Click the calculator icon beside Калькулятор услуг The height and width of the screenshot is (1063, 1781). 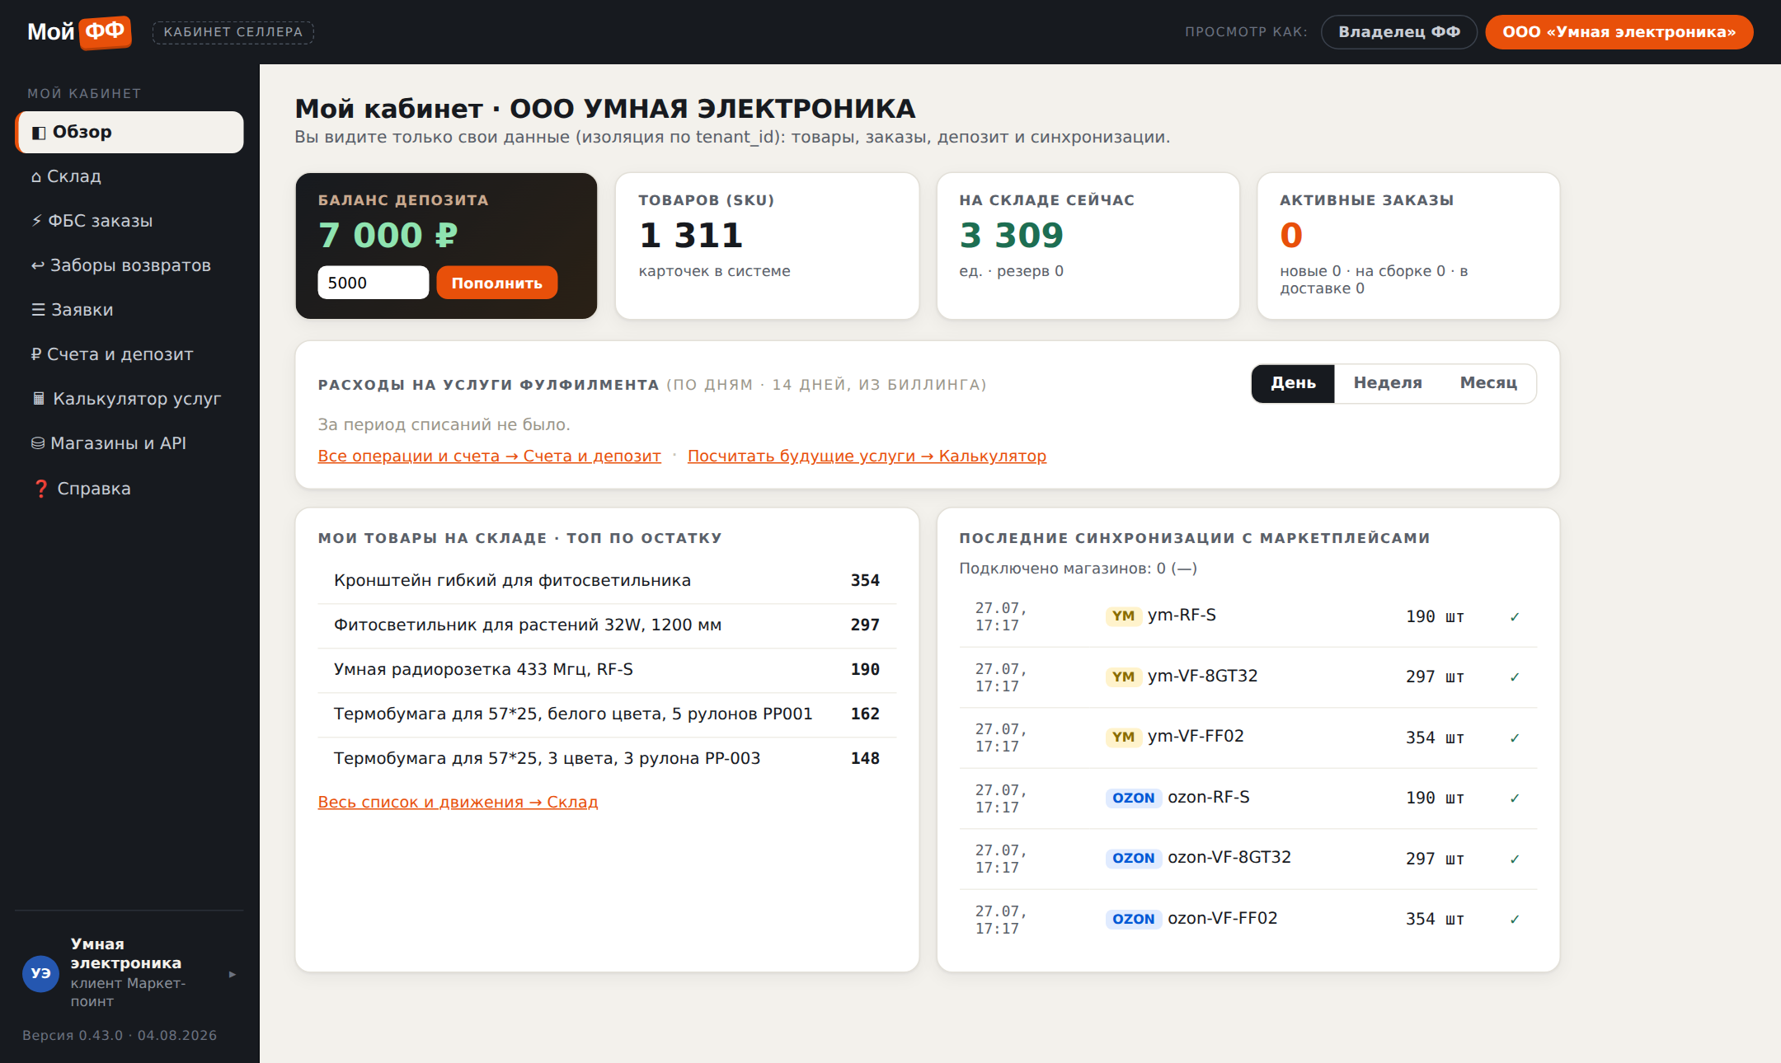click(39, 399)
